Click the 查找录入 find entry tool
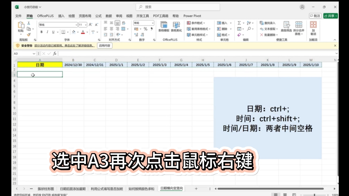349x196 pixels. [x=268, y=23]
